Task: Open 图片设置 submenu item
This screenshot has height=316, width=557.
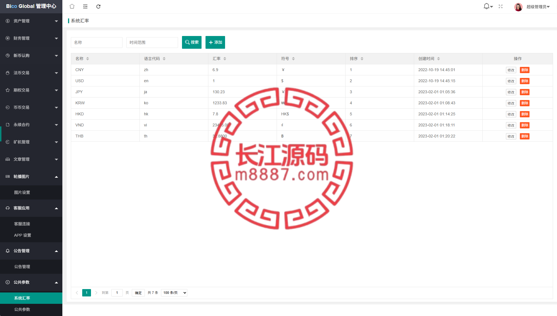Action: [22, 192]
